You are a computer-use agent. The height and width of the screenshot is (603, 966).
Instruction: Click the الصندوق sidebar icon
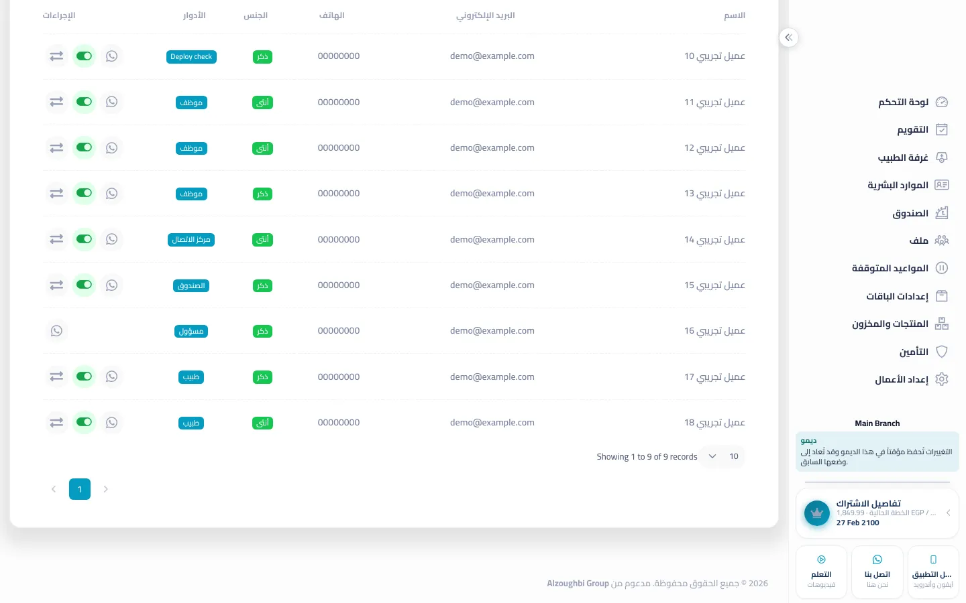(x=942, y=213)
